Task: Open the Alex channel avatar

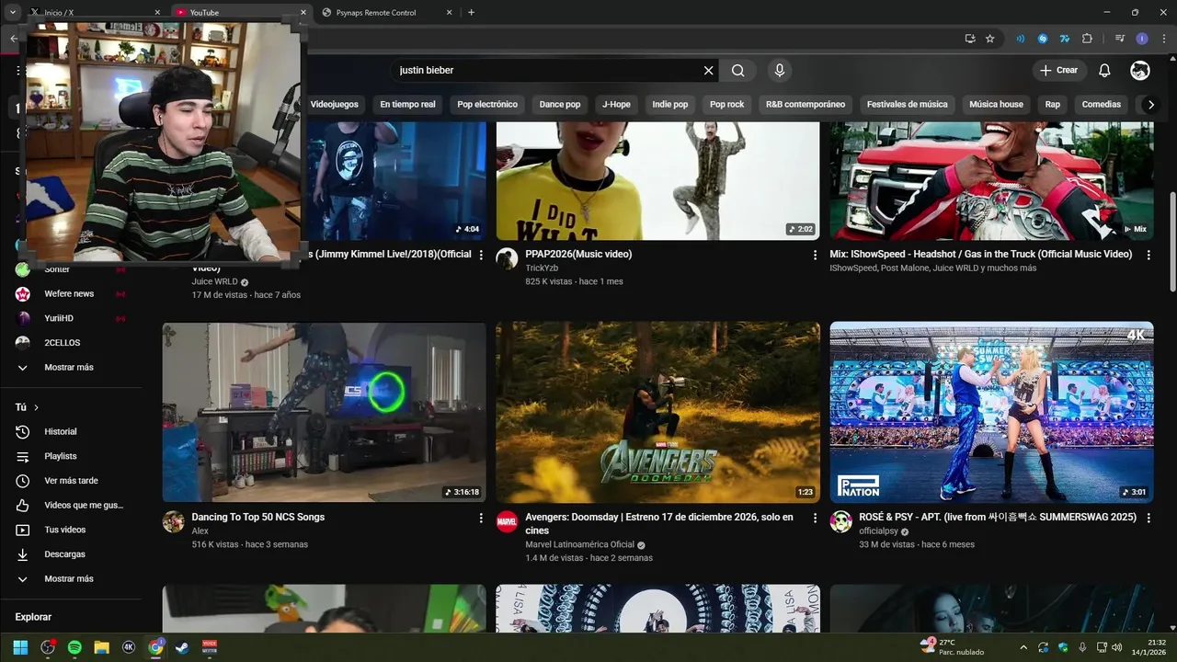Action: (x=174, y=521)
